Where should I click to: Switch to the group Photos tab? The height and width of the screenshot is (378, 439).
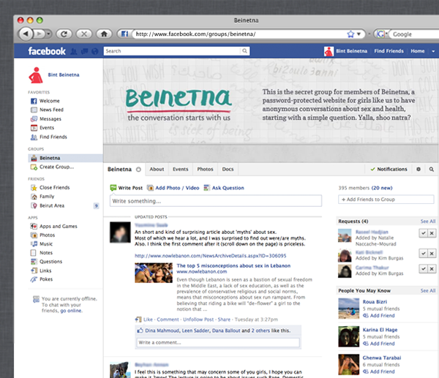[205, 169]
